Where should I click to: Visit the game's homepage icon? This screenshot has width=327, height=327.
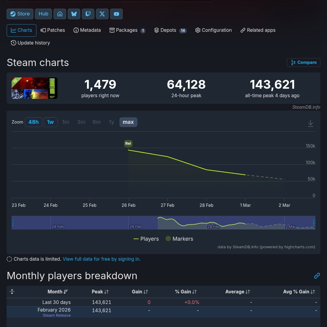(60, 14)
